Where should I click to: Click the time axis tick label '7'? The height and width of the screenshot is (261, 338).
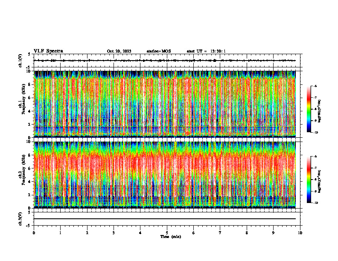(x=220, y=233)
